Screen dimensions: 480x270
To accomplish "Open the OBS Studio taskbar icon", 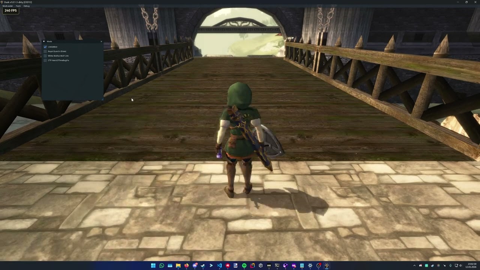I will pos(318,265).
